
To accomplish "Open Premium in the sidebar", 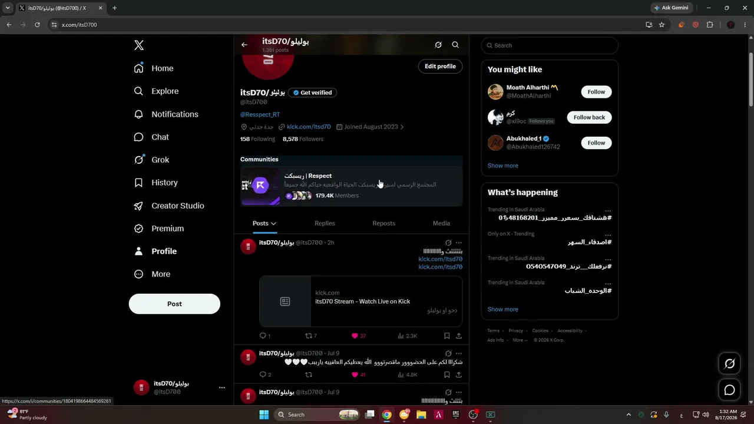I will (159, 228).
